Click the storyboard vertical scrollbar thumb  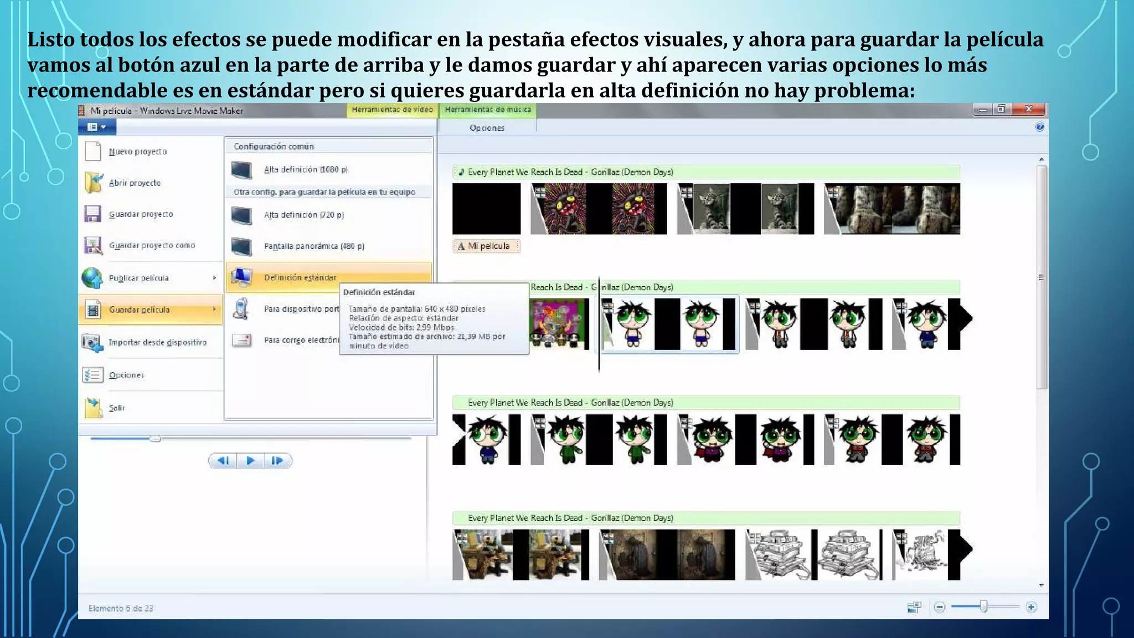click(1042, 277)
